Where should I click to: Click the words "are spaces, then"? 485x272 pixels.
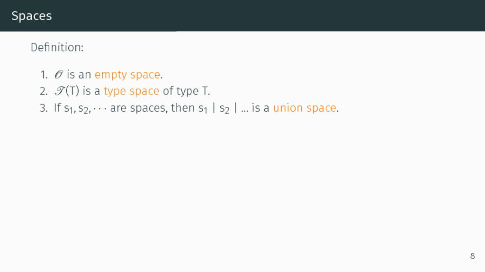coord(152,108)
